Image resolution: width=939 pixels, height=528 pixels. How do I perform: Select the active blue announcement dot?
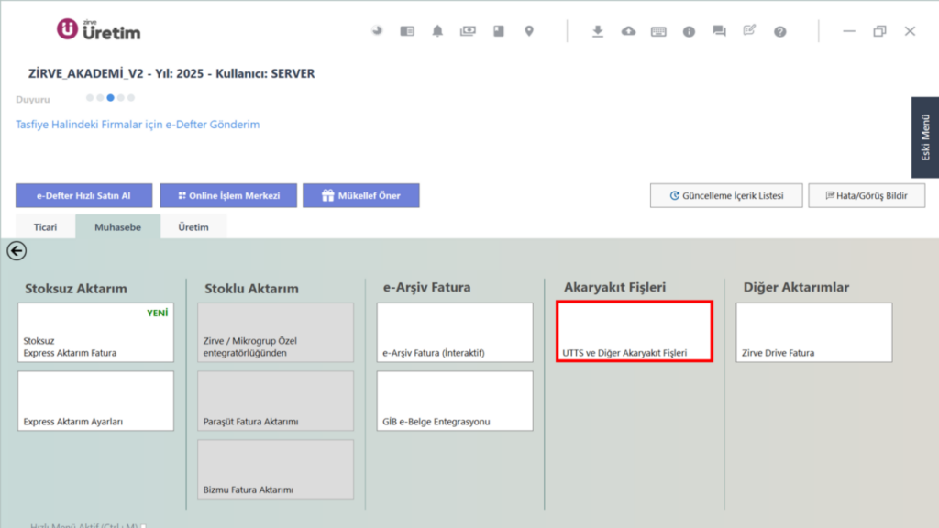[x=110, y=97]
